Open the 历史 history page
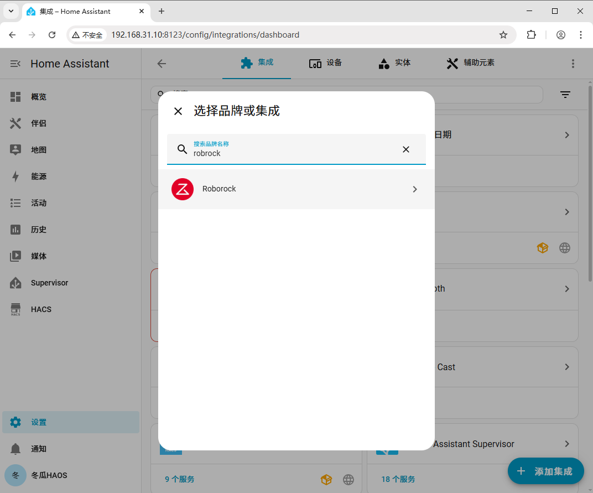Image resolution: width=593 pixels, height=493 pixels. coord(71,230)
